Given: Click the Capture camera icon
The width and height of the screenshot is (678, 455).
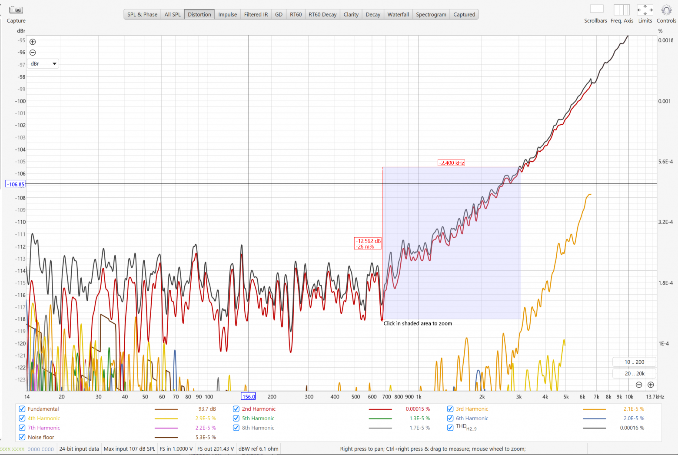Looking at the screenshot, I should [16, 10].
